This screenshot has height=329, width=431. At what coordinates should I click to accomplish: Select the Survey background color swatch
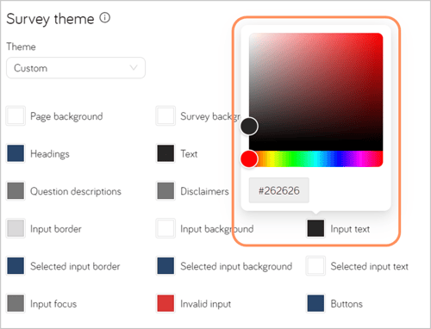(166, 116)
